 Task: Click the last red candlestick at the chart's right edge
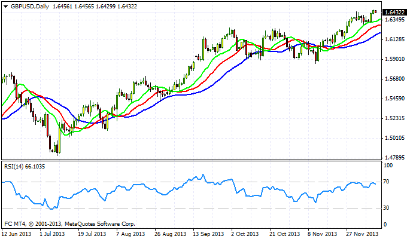(375, 12)
